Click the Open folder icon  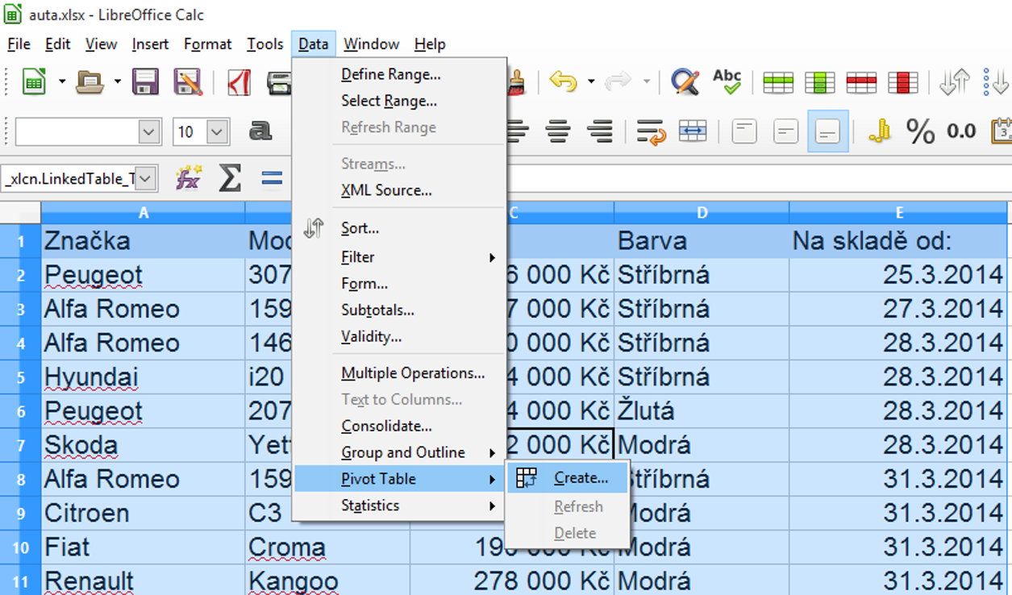pyautogui.click(x=90, y=81)
